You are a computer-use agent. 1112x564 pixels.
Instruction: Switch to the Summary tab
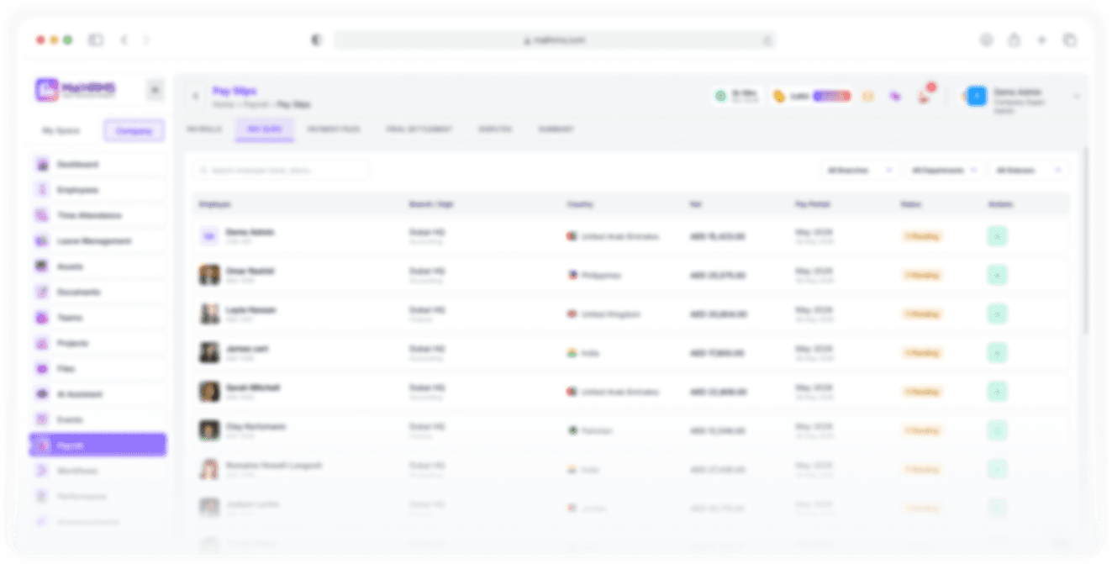556,129
